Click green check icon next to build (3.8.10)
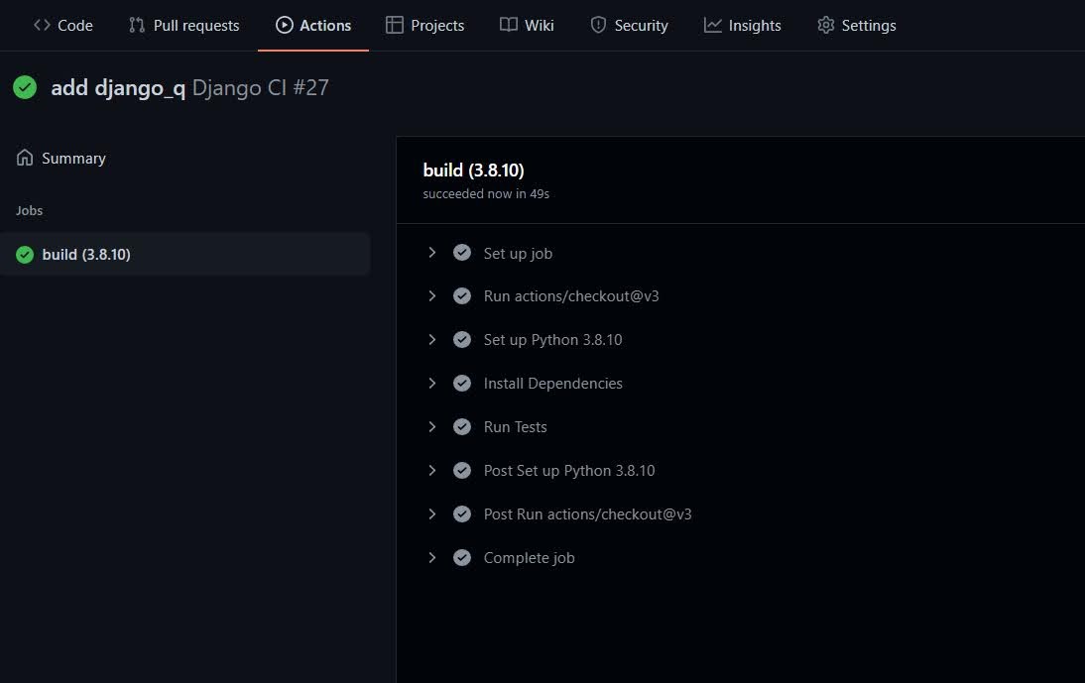 (x=25, y=255)
